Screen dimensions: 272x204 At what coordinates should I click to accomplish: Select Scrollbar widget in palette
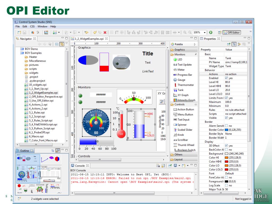pos(181,140)
